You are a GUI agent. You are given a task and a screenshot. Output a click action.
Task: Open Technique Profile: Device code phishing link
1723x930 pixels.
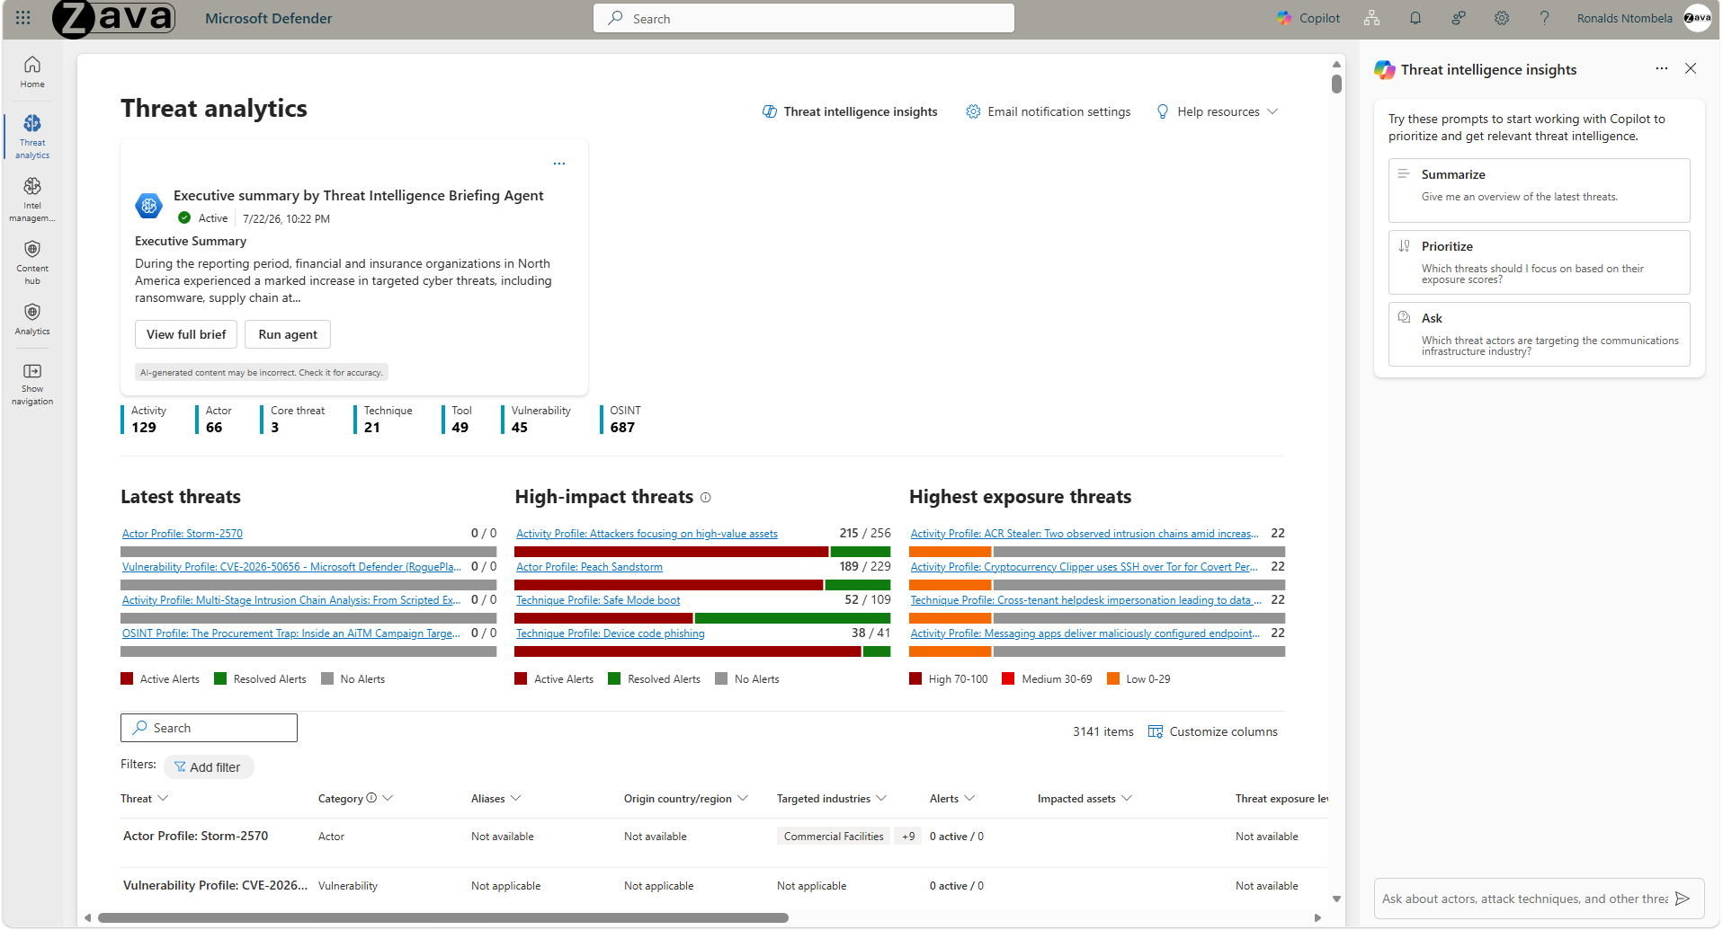tap(611, 633)
